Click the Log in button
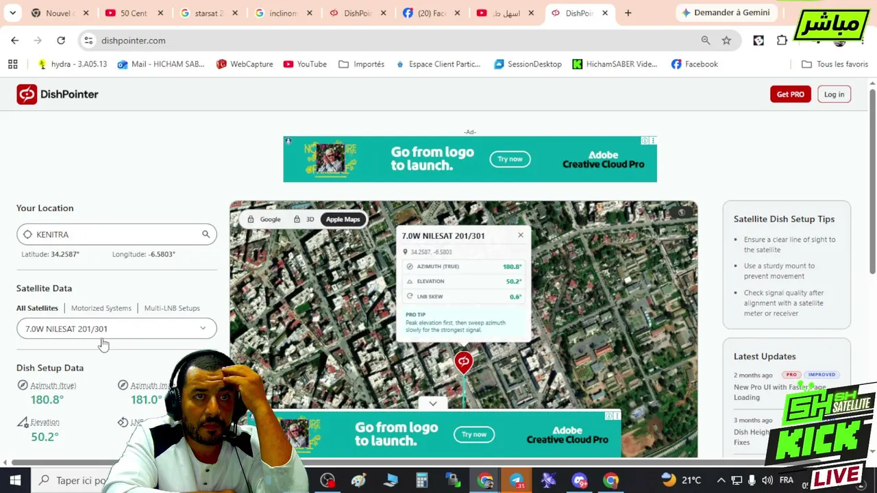The image size is (877, 493). (x=834, y=94)
